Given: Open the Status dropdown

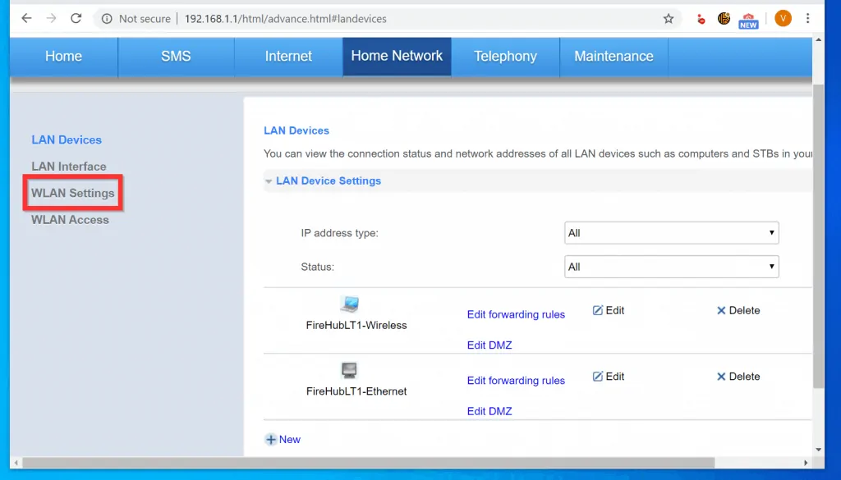Looking at the screenshot, I should 671,267.
